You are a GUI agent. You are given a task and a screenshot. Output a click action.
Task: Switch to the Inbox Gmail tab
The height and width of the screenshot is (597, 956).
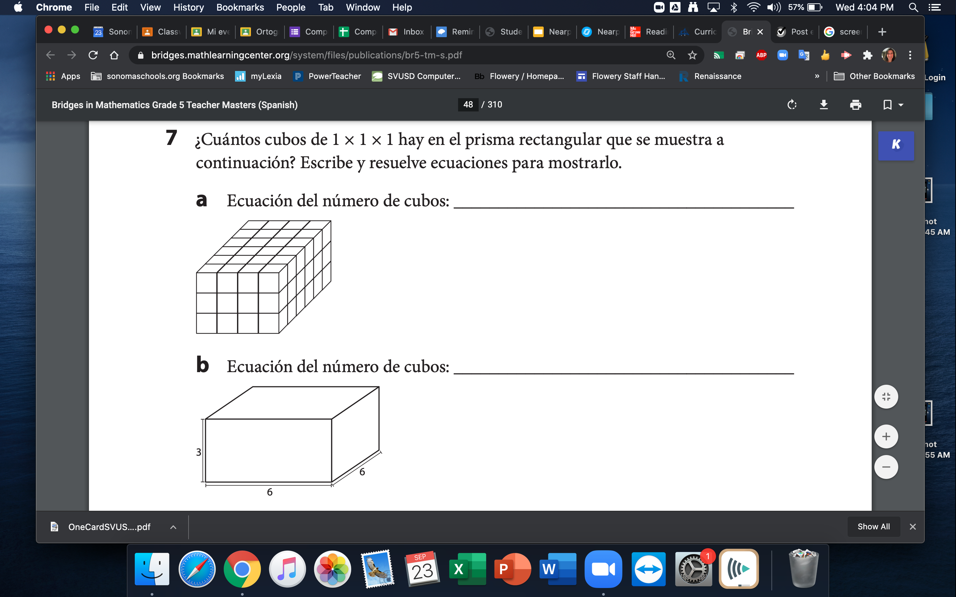pyautogui.click(x=407, y=32)
